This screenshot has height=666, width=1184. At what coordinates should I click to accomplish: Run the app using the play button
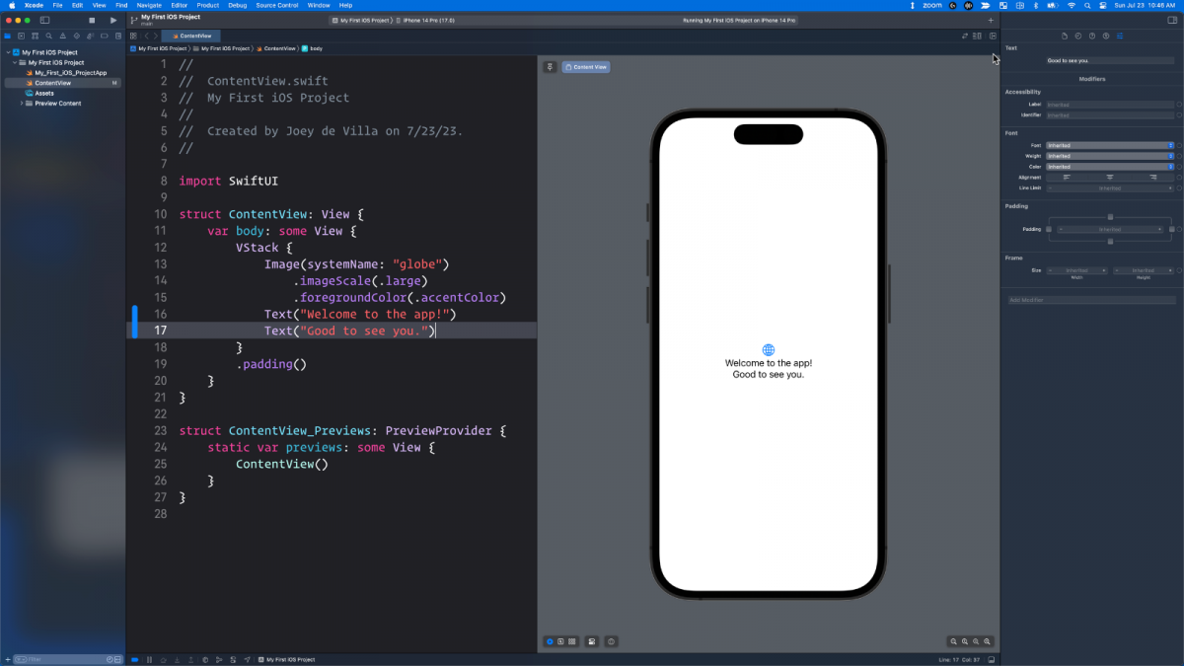111,19
